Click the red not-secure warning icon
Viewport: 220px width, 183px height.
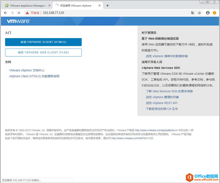pyautogui.click(x=27, y=13)
